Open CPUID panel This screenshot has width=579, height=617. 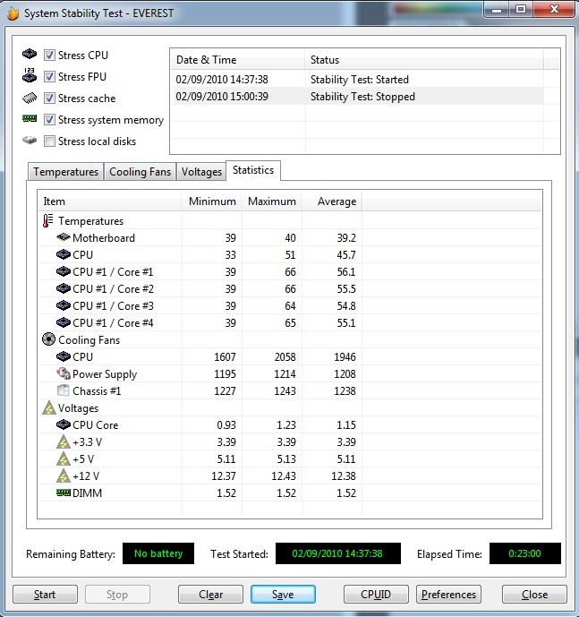click(x=376, y=595)
